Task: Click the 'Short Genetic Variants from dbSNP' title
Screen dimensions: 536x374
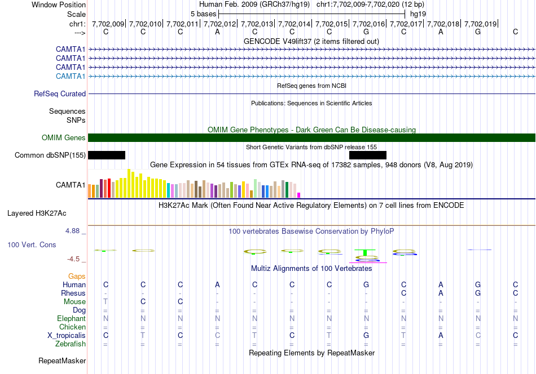Action: pyautogui.click(x=311, y=147)
